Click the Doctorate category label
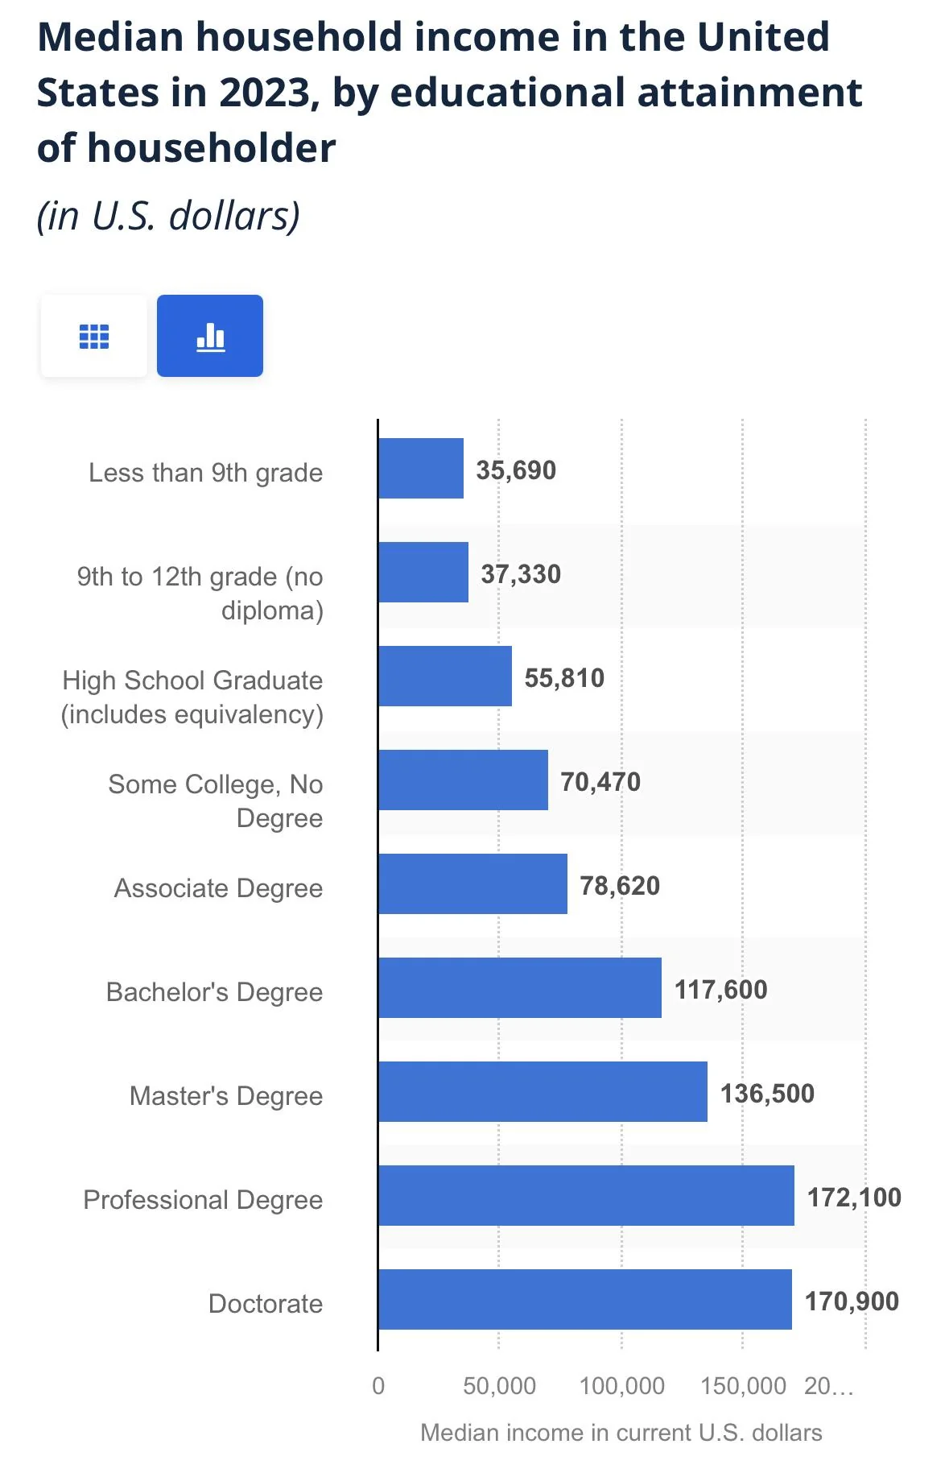This screenshot has height=1473, width=949. [266, 1303]
